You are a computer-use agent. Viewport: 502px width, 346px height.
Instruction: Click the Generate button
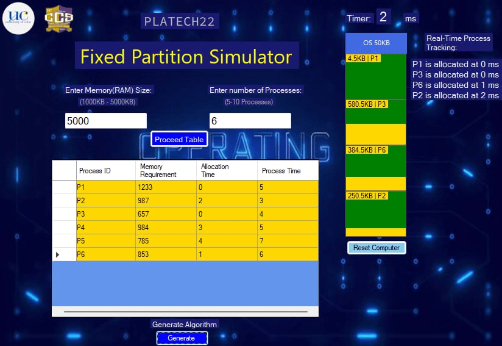[x=182, y=338]
